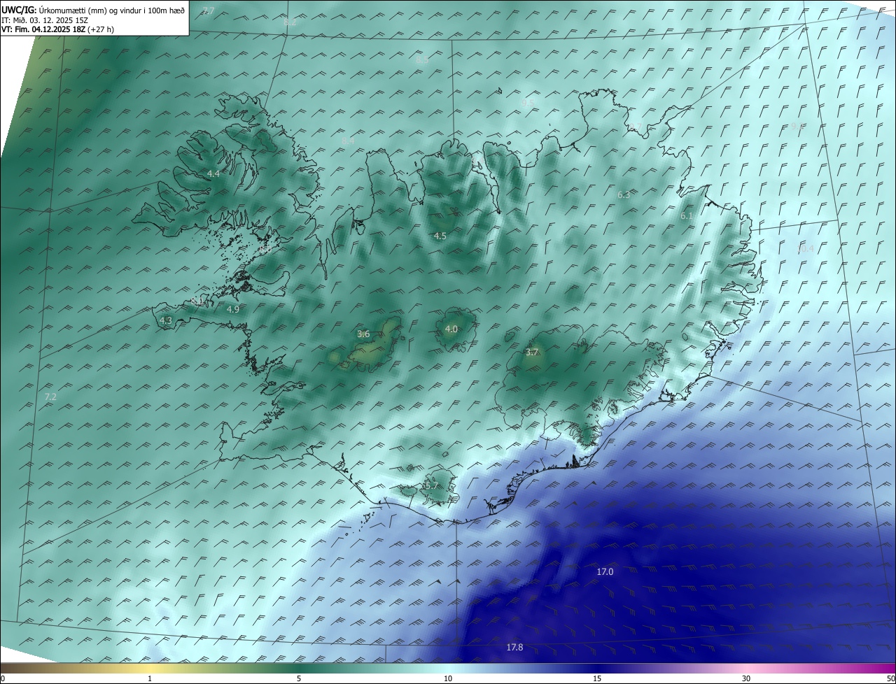Click the 4.4 value over the Westfjords

[213, 173]
